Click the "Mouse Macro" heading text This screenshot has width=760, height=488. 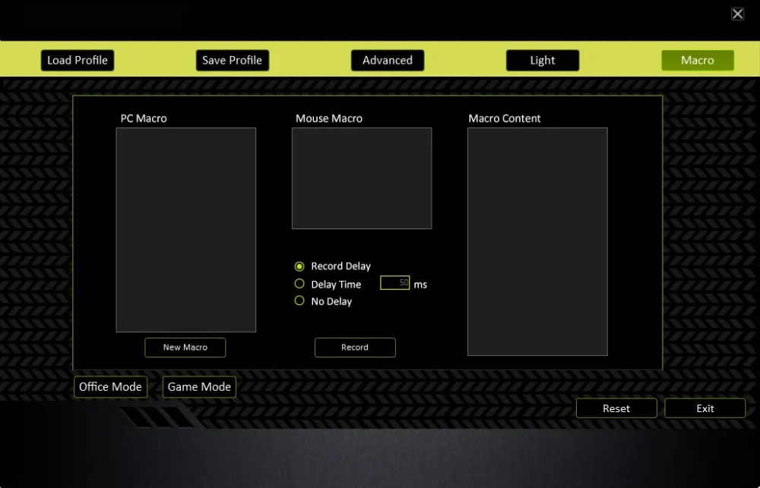click(x=328, y=118)
